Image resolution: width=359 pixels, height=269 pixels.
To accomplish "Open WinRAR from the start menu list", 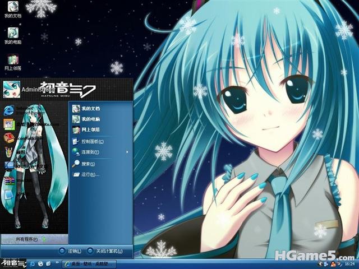I will 19,180.
